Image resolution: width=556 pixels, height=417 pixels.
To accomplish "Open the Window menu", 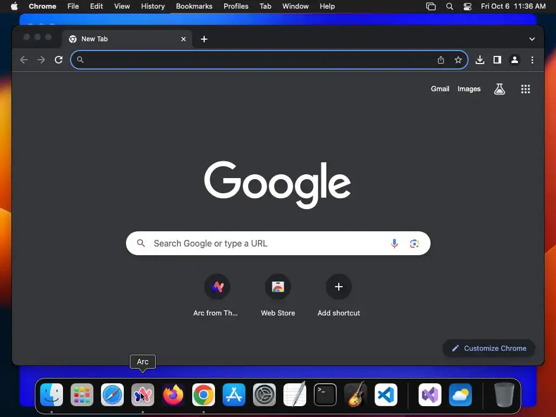I will tap(295, 7).
